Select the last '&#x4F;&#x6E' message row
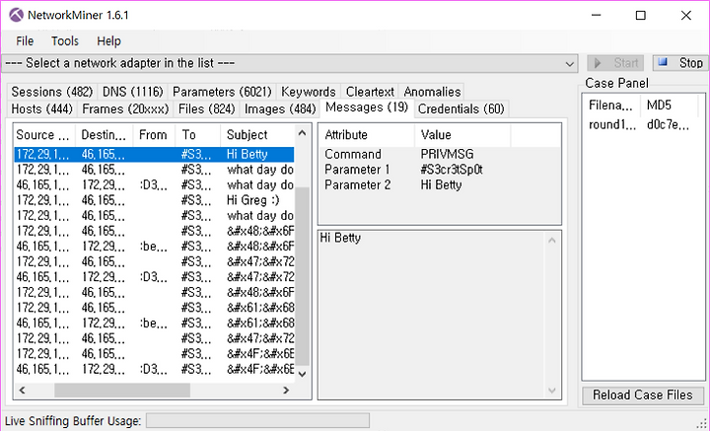The width and height of the screenshot is (710, 431). (154, 370)
